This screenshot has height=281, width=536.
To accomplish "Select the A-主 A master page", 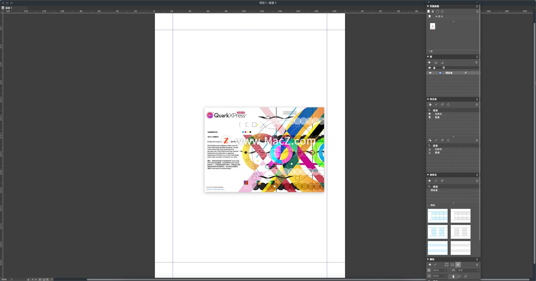I will 439,16.
